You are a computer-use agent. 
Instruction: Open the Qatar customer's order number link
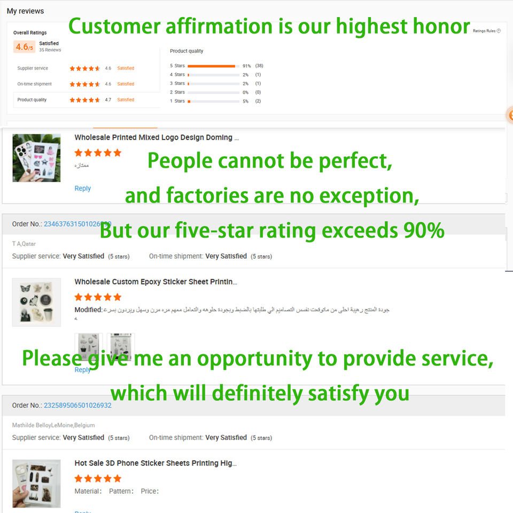coord(77,224)
